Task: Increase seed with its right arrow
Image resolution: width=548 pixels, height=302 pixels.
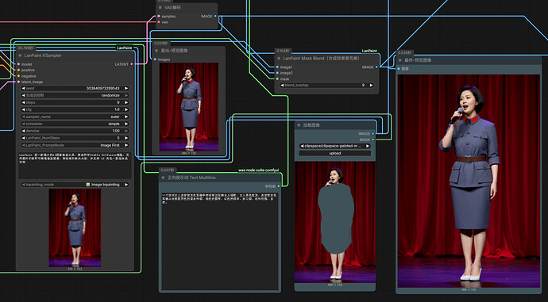Action: (x=126, y=88)
